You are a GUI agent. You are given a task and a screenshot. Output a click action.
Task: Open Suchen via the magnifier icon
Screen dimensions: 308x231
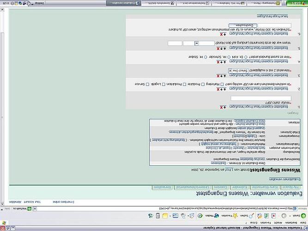[251, 216]
